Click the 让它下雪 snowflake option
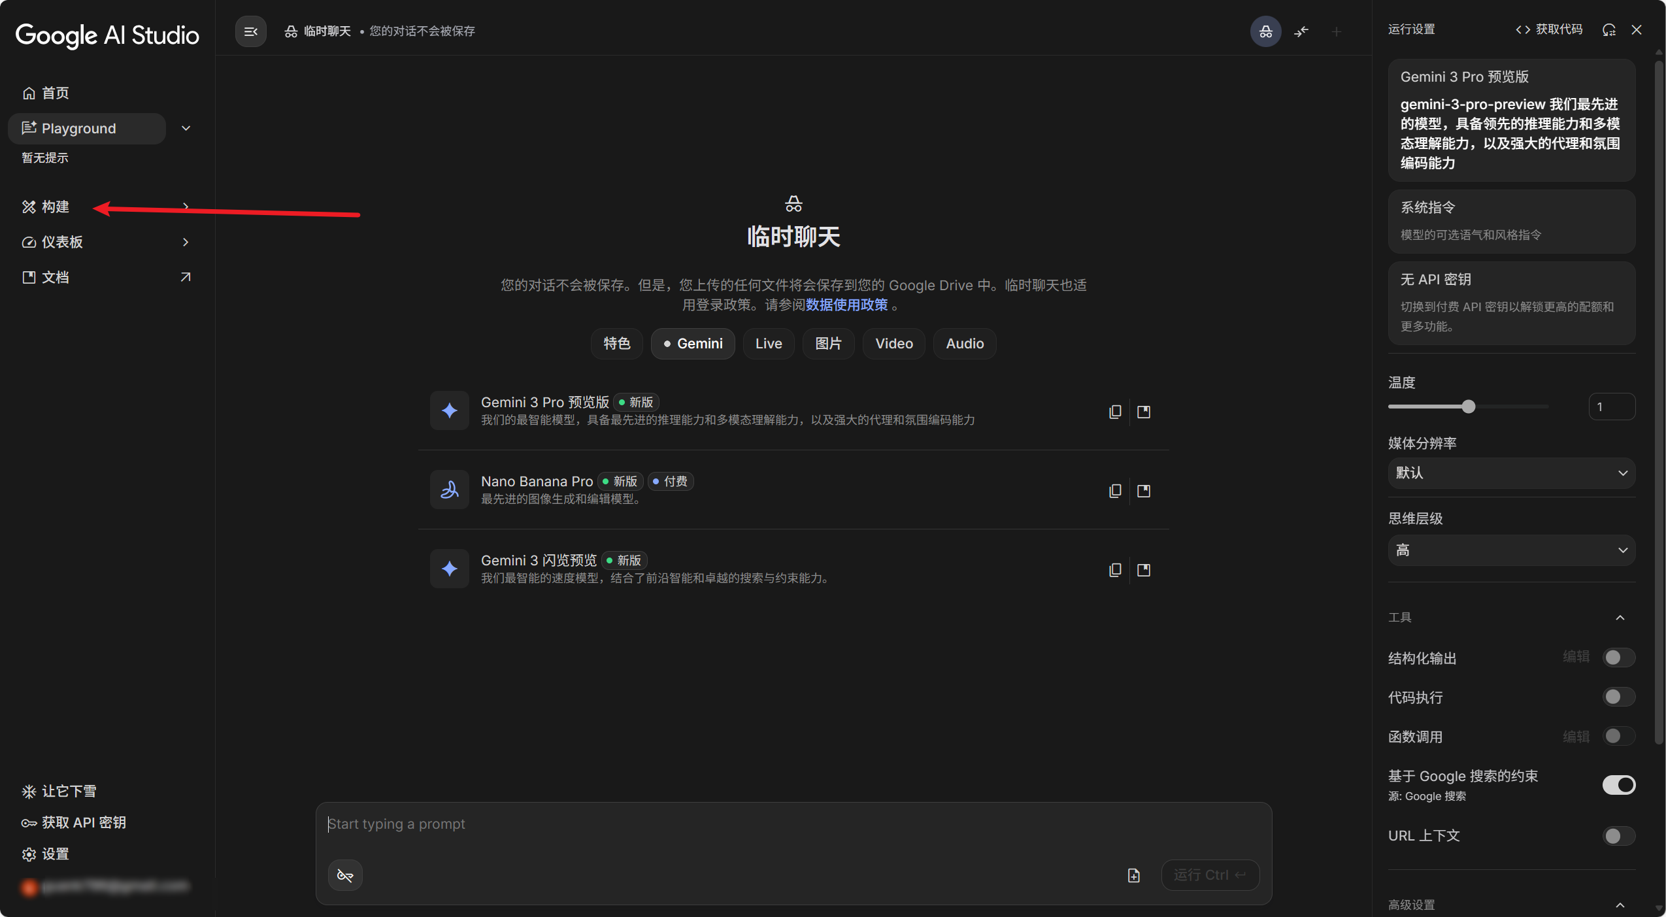This screenshot has height=917, width=1666. pyautogui.click(x=69, y=791)
